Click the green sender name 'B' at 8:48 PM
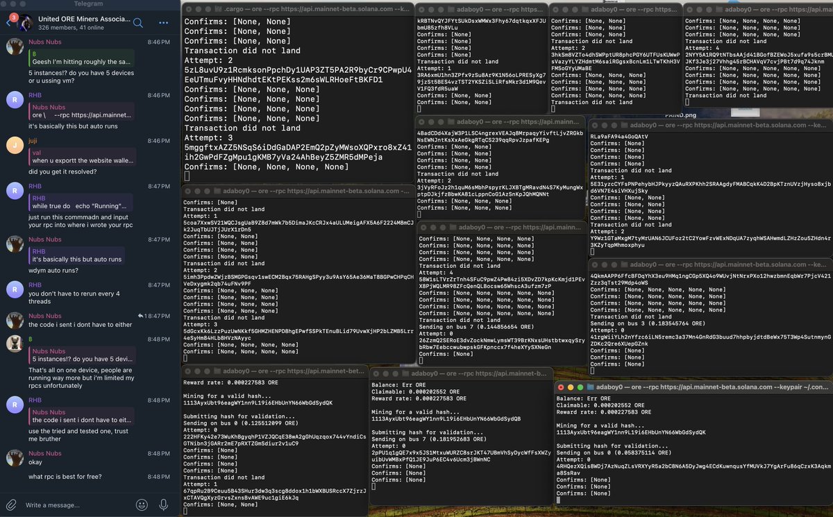 [31, 339]
